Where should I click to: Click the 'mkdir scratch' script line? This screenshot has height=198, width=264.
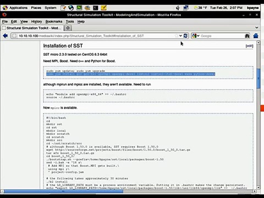pyautogui.click(x=58, y=134)
